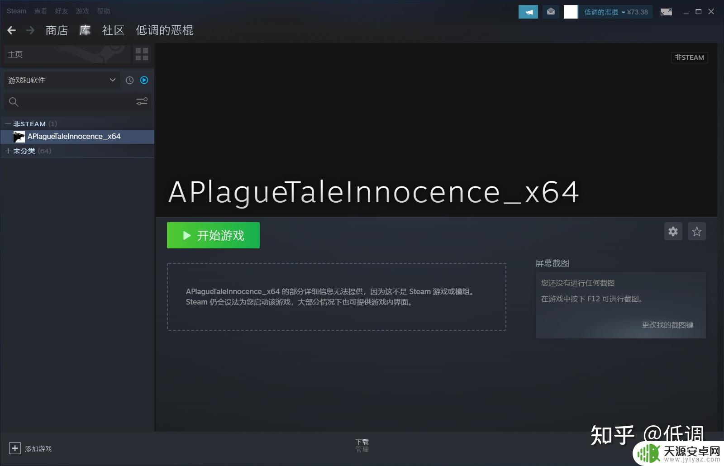Viewport: 724px width, 466px height.
Task: Toggle ready-to-play filter icon
Action: (x=144, y=80)
